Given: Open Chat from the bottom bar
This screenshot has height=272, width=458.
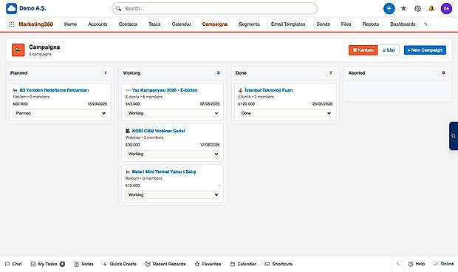Looking at the screenshot, I should coord(13,264).
